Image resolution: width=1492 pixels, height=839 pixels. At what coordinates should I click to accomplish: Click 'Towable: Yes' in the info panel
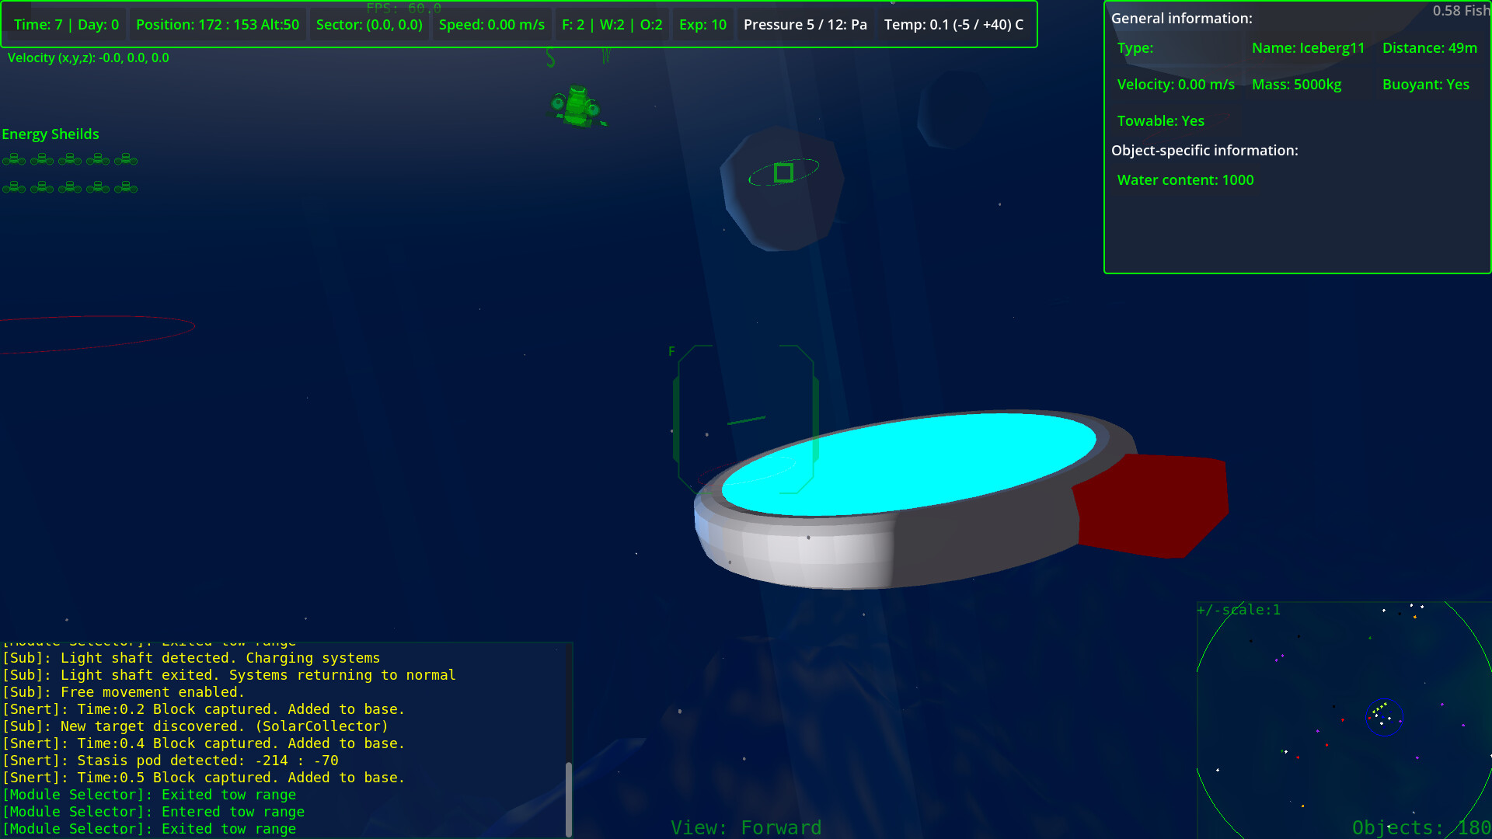click(1161, 121)
